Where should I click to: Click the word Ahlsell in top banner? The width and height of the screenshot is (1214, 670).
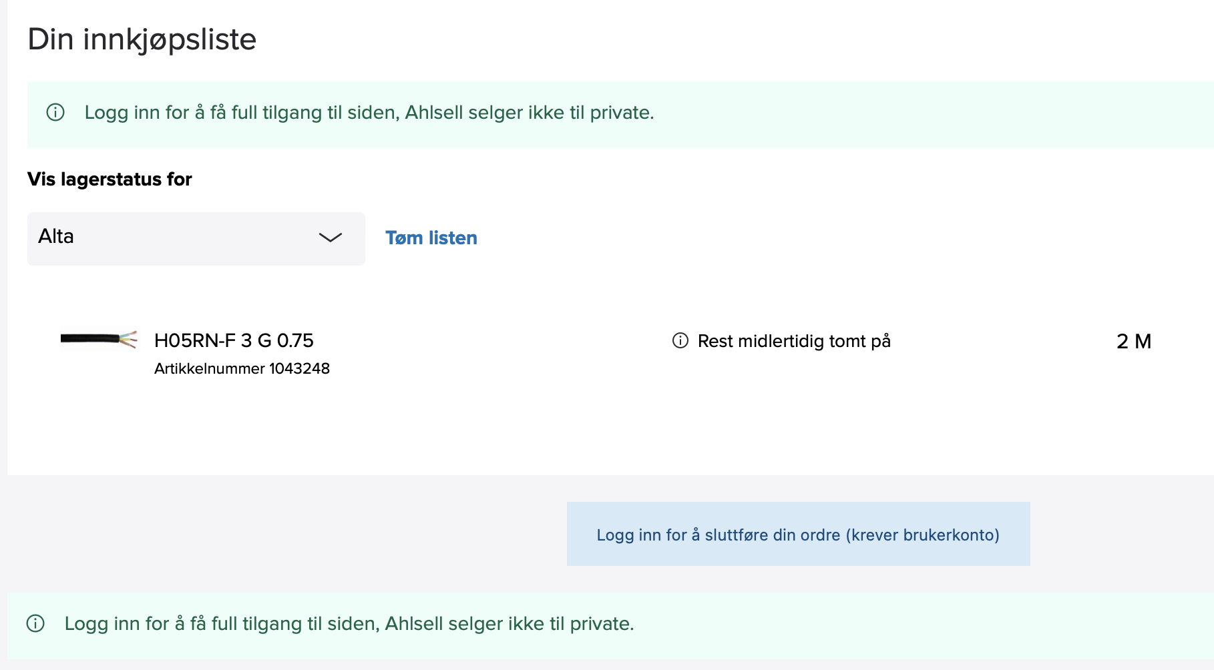434,112
